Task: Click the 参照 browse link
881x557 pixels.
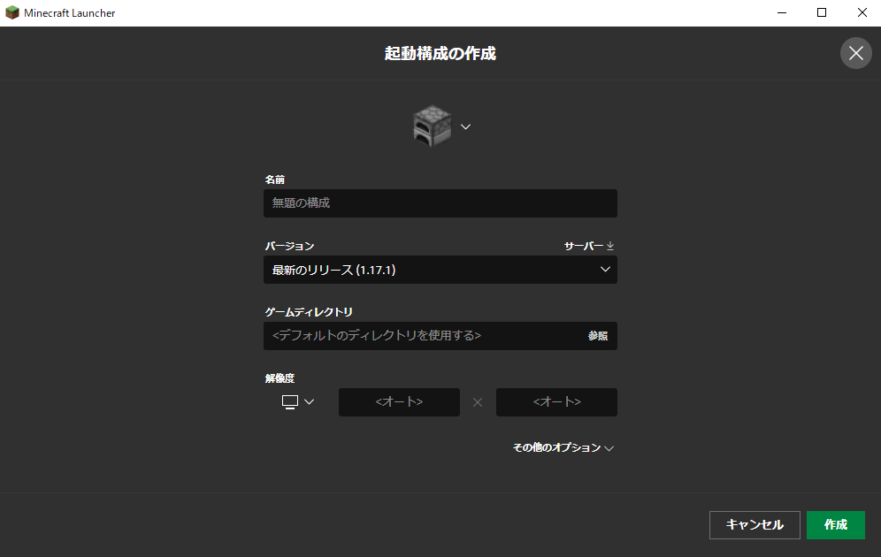Action: pyautogui.click(x=597, y=336)
